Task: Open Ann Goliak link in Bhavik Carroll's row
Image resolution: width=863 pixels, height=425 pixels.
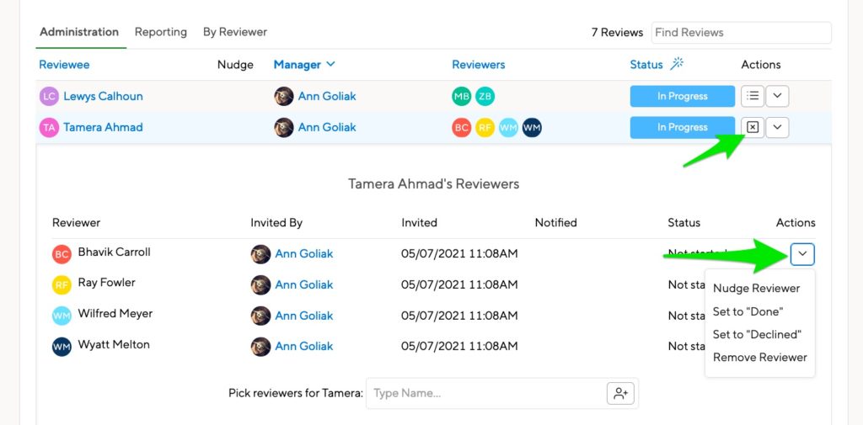Action: click(x=303, y=254)
